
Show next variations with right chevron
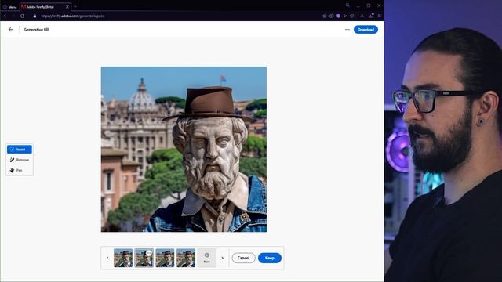pyautogui.click(x=223, y=258)
